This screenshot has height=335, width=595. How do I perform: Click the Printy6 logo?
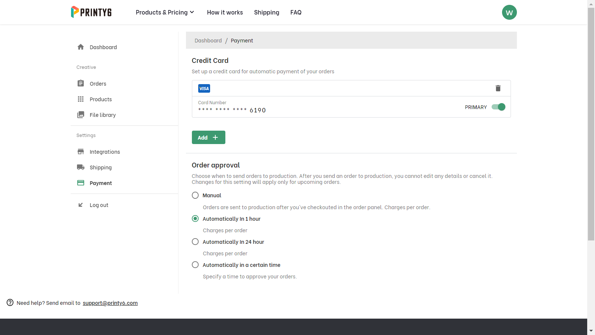coord(91,12)
